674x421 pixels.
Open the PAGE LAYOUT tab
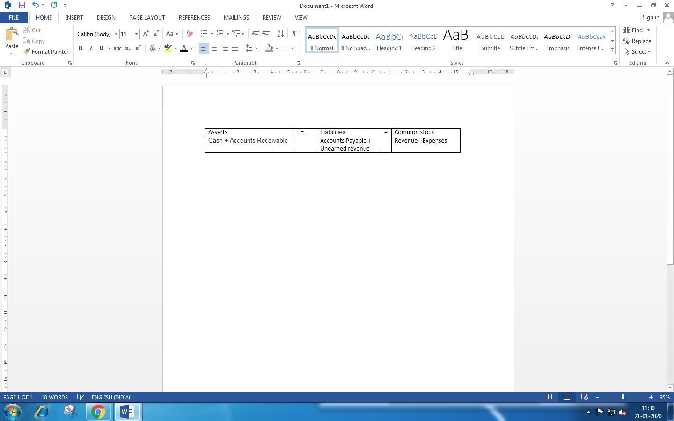point(147,17)
